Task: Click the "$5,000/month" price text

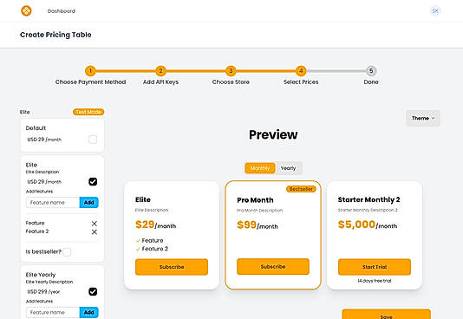Action: click(368, 225)
